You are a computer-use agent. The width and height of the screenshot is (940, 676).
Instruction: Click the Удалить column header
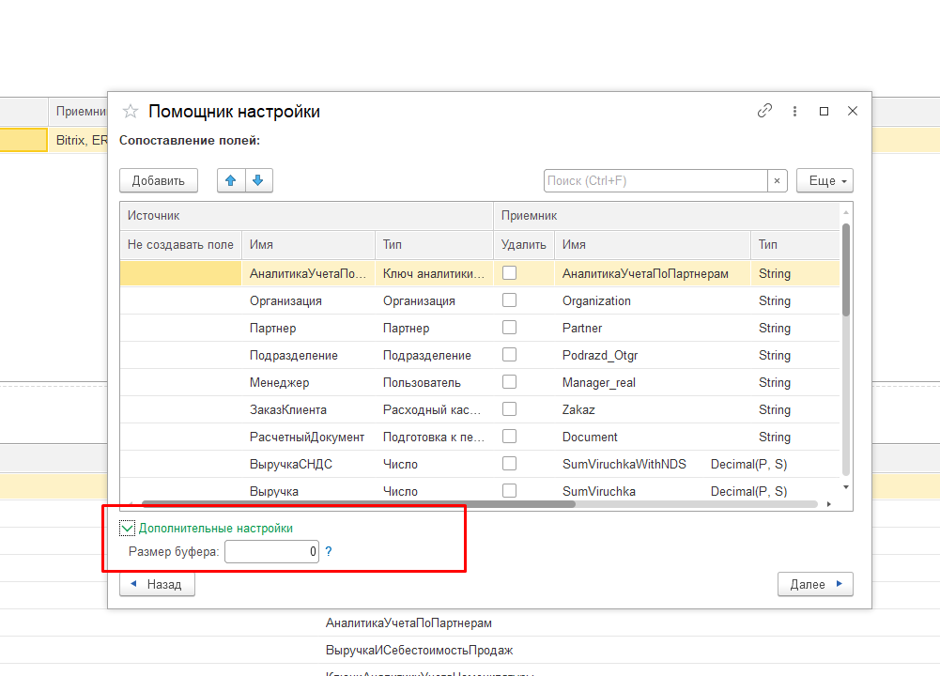523,244
